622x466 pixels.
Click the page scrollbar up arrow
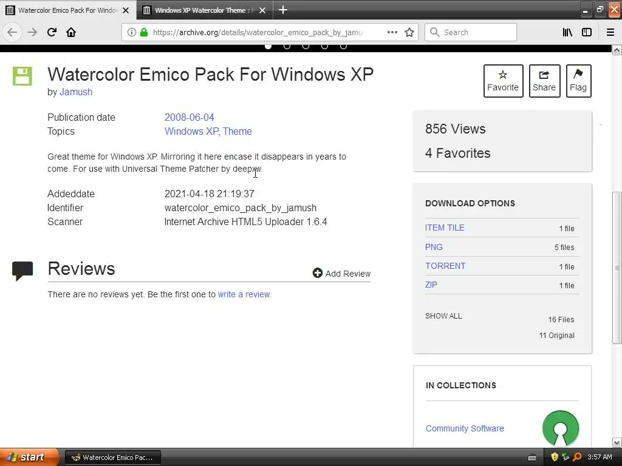(x=617, y=50)
